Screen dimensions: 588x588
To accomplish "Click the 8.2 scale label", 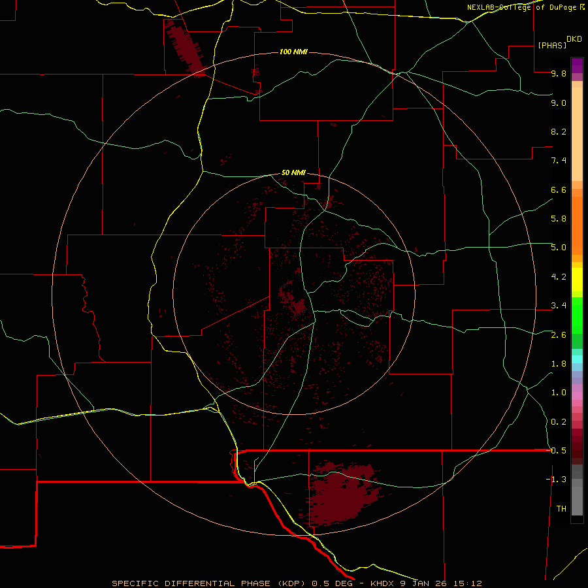I will (559, 131).
